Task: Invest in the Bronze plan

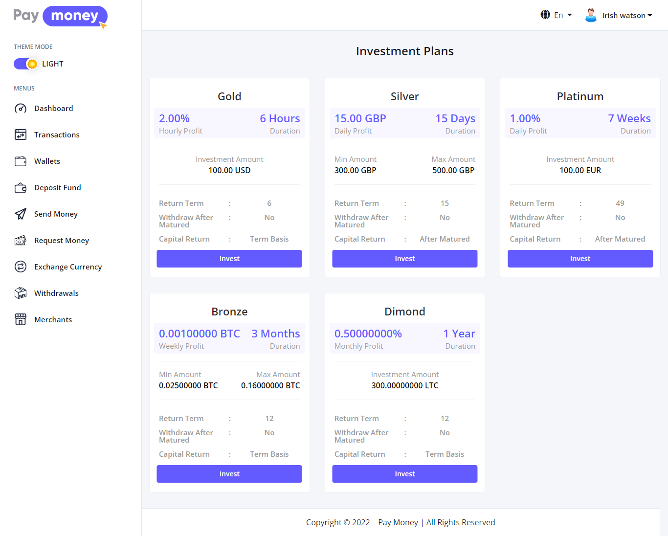Action: pos(229,473)
